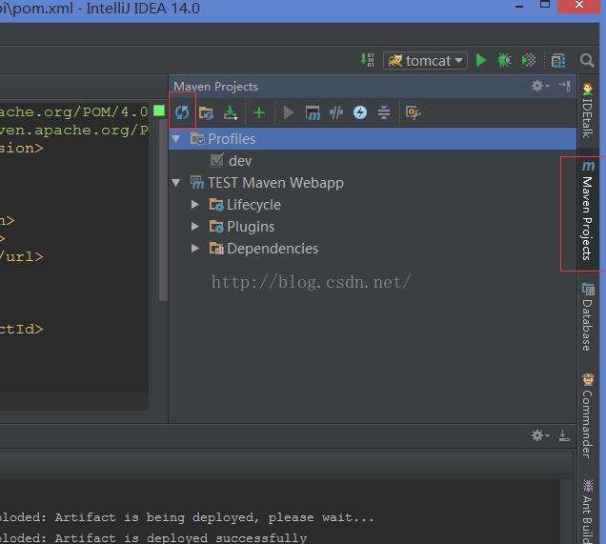Screen dimensions: 606x544
Task: Collapse the Profiles tree node
Action: coord(176,139)
